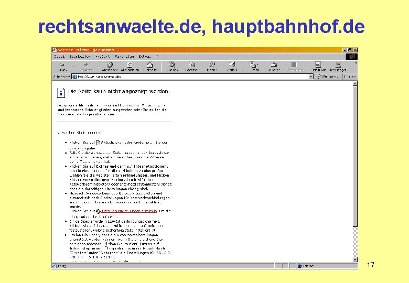Expand the Bearbeiten toolbar dropdown arrow
The width and height of the screenshot is (409, 283).
click(306, 67)
